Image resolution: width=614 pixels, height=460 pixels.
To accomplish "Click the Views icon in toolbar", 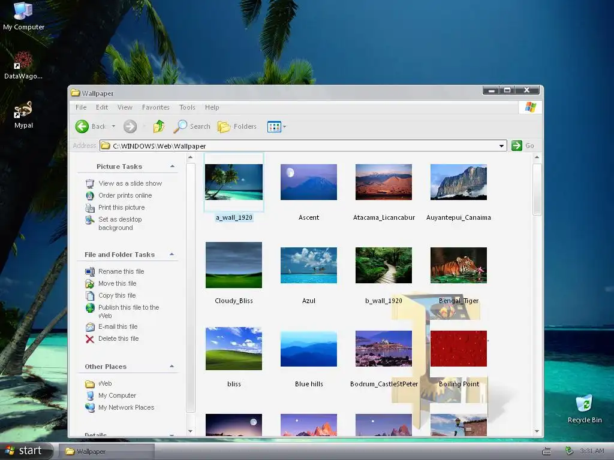I will [274, 126].
